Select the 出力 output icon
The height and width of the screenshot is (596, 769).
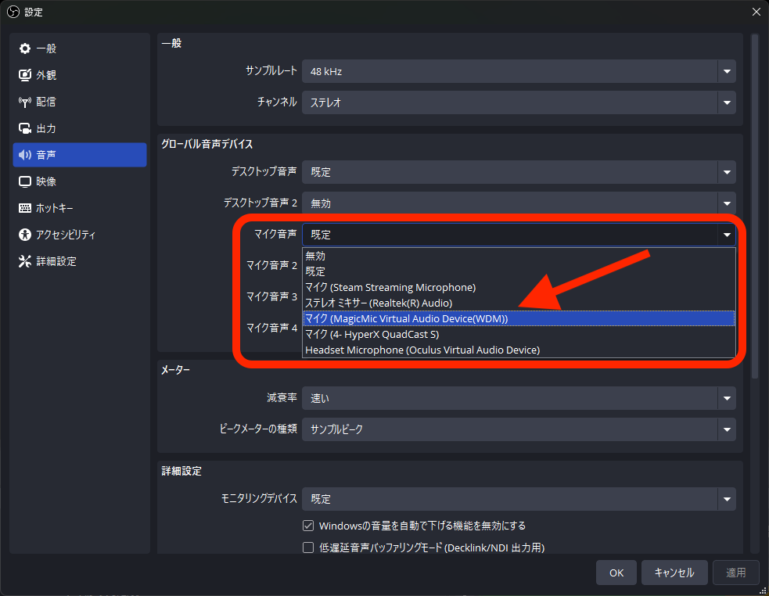24,128
